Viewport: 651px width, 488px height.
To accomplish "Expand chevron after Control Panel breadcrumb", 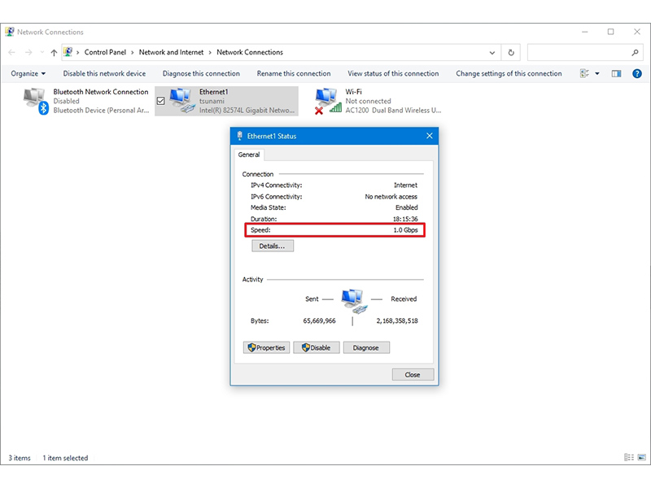I will pyautogui.click(x=133, y=52).
